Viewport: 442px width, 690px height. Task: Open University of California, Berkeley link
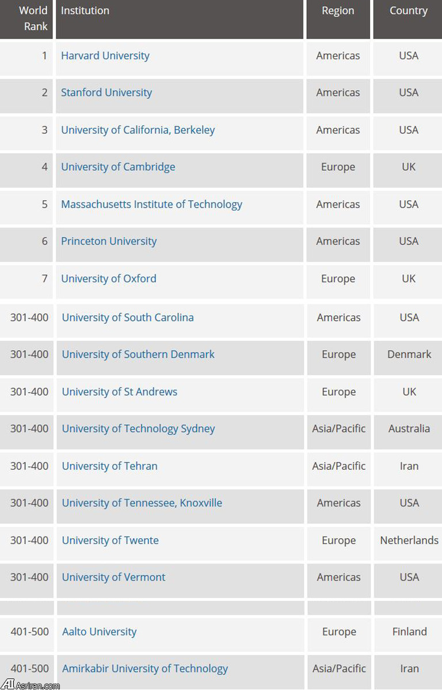(138, 130)
